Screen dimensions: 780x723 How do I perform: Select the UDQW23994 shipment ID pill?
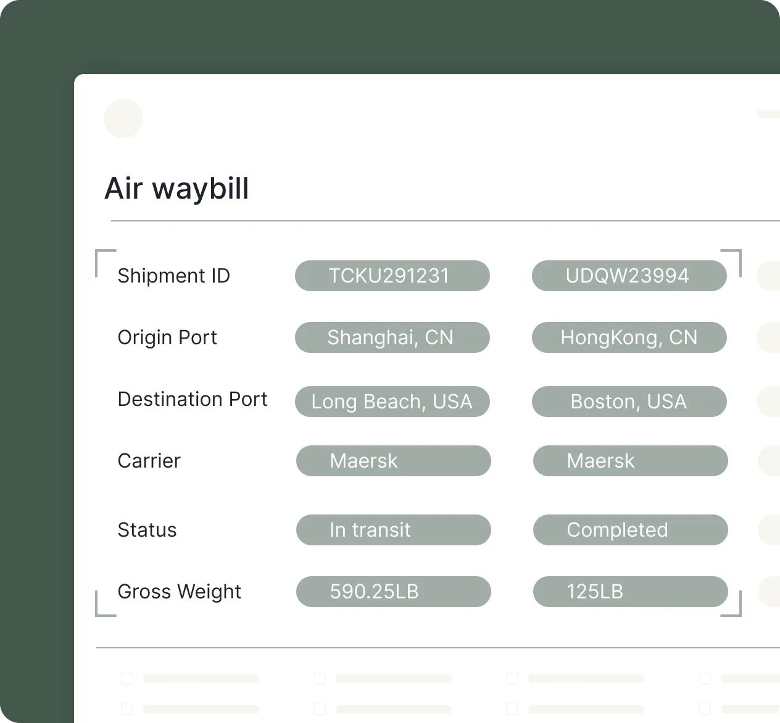629,276
